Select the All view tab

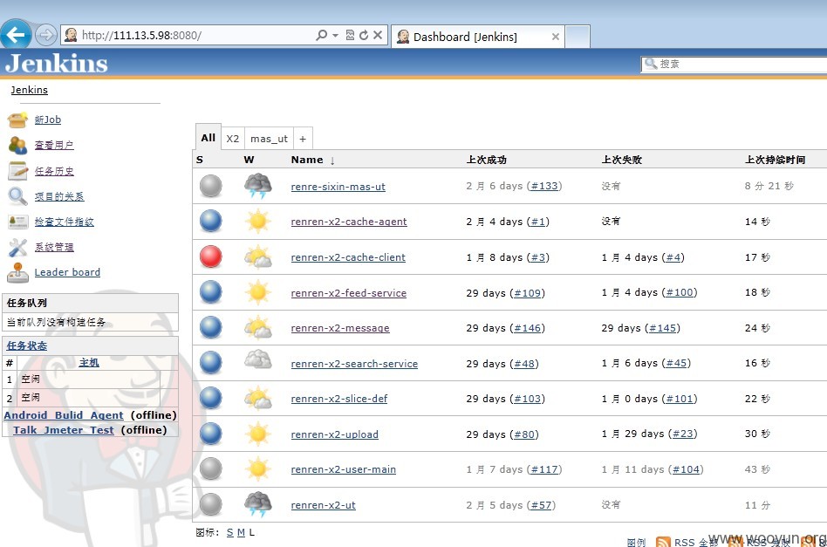coord(208,138)
